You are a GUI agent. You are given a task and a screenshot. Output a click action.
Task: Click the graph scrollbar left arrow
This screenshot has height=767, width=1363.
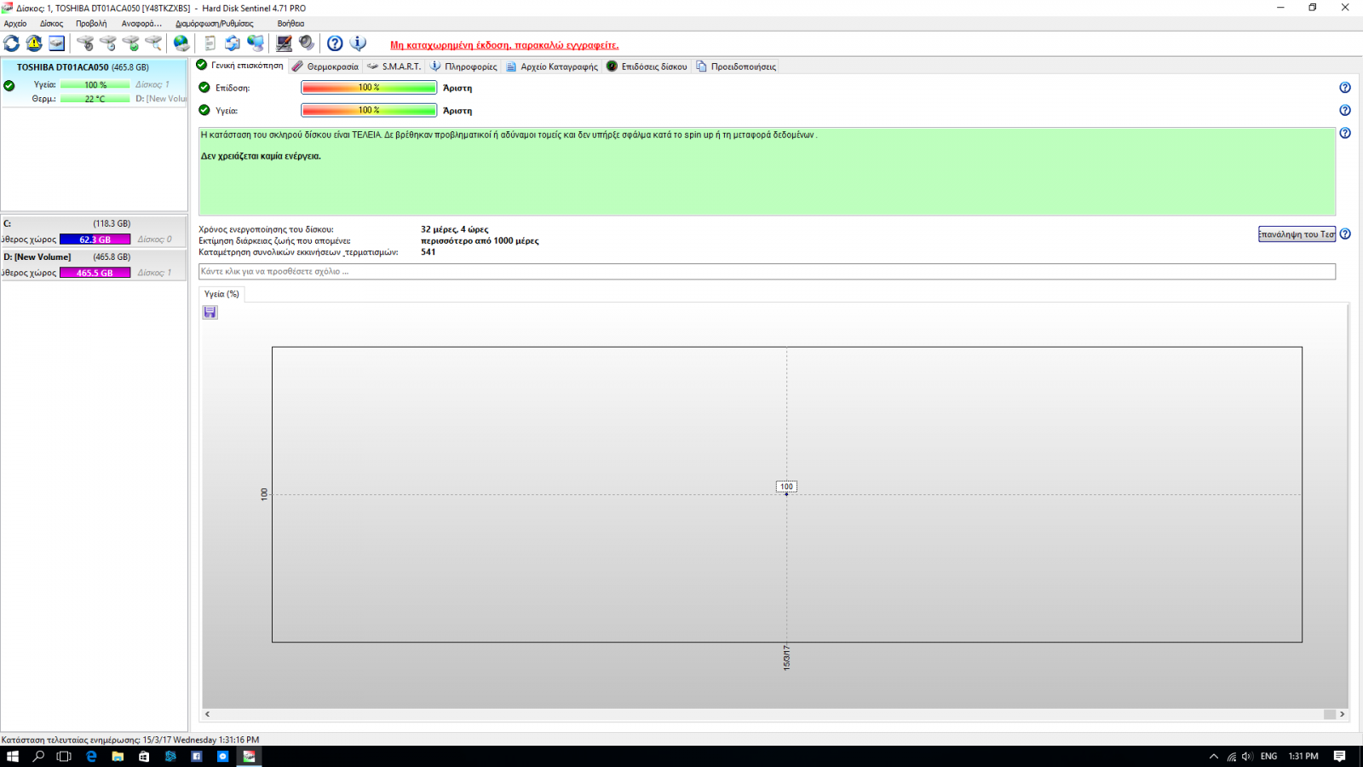208,714
